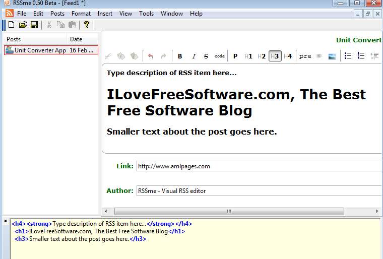Click the blockquote lines icon after pre
383x259 pixels.
[319, 56]
